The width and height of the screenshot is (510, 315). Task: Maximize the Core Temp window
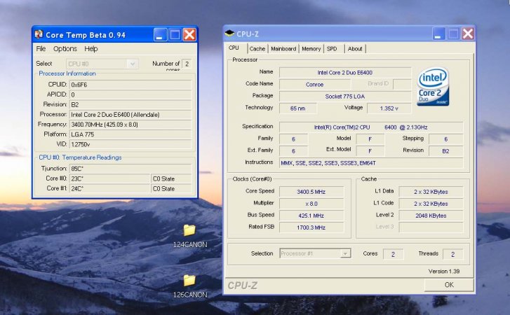[x=175, y=34]
